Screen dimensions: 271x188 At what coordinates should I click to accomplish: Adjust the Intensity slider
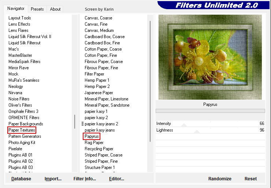pyautogui.click(x=210, y=124)
